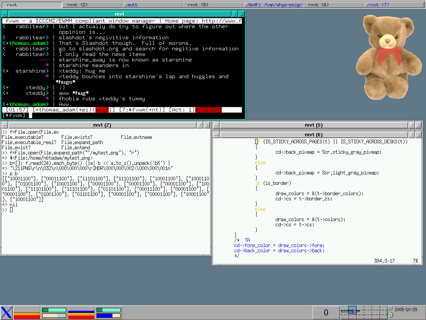Click the xteddy bear on the desktop

click(389, 57)
